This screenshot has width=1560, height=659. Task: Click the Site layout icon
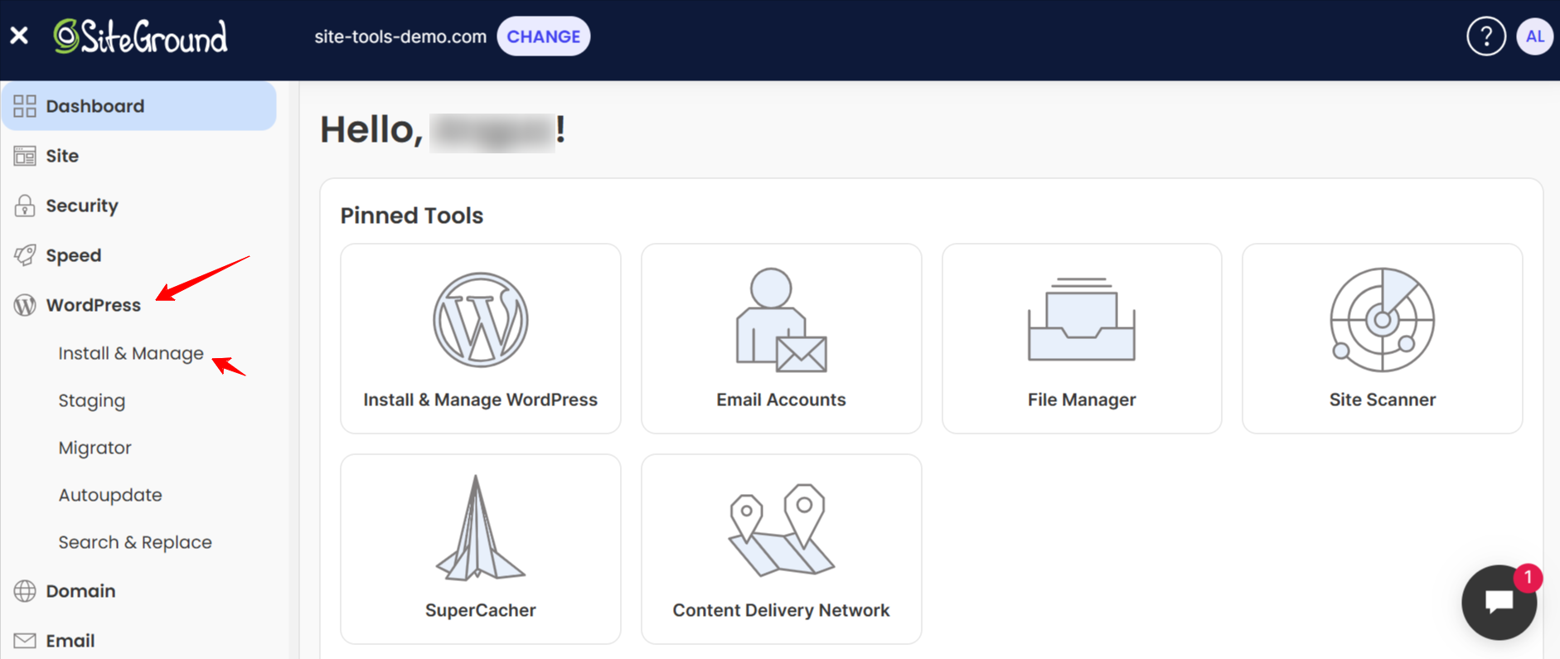click(25, 156)
